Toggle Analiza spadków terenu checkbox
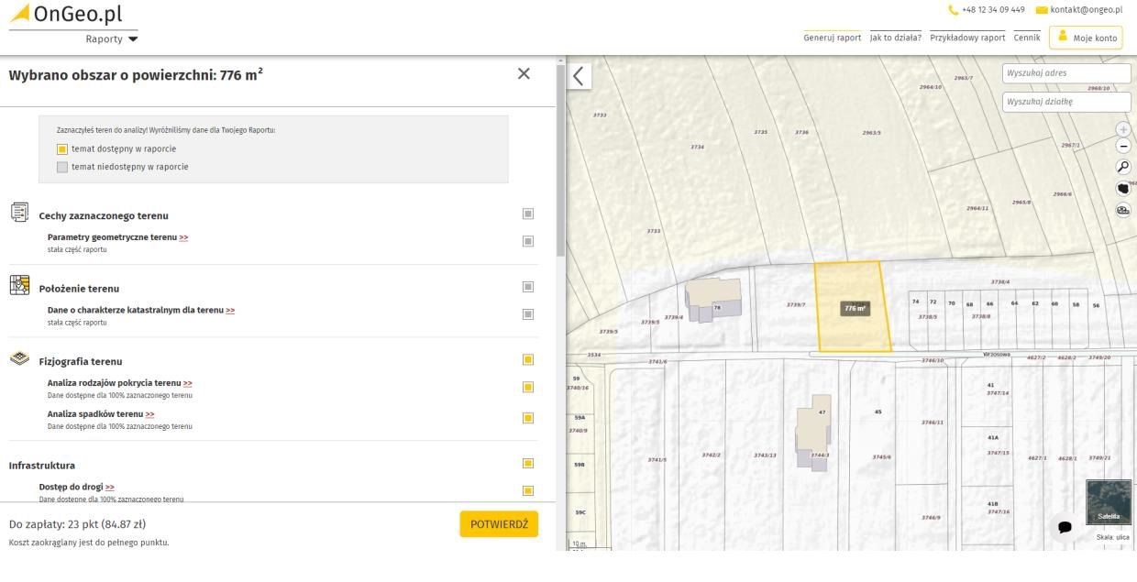 pos(528,418)
